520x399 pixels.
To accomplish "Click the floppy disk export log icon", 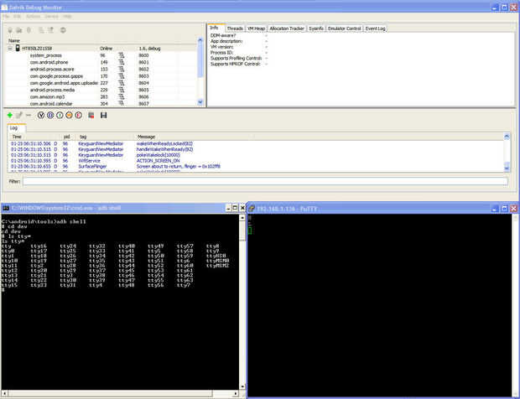I will click(x=103, y=116).
